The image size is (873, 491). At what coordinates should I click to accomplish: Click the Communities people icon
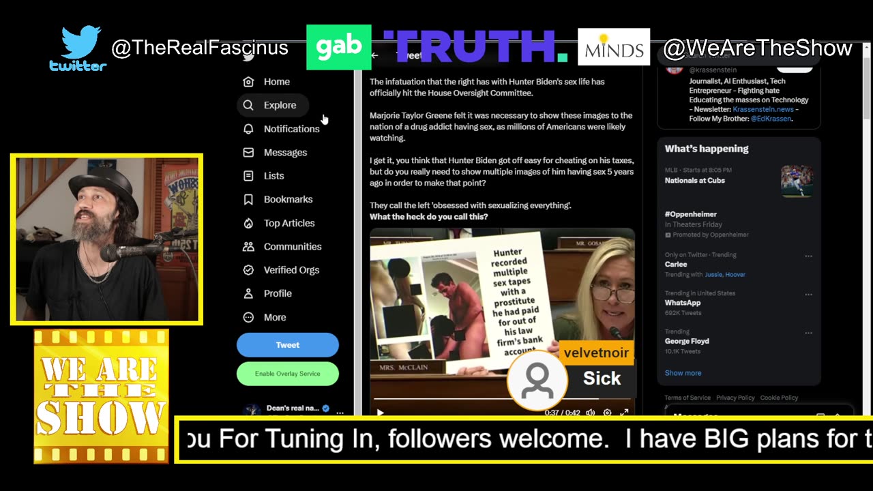pos(248,246)
